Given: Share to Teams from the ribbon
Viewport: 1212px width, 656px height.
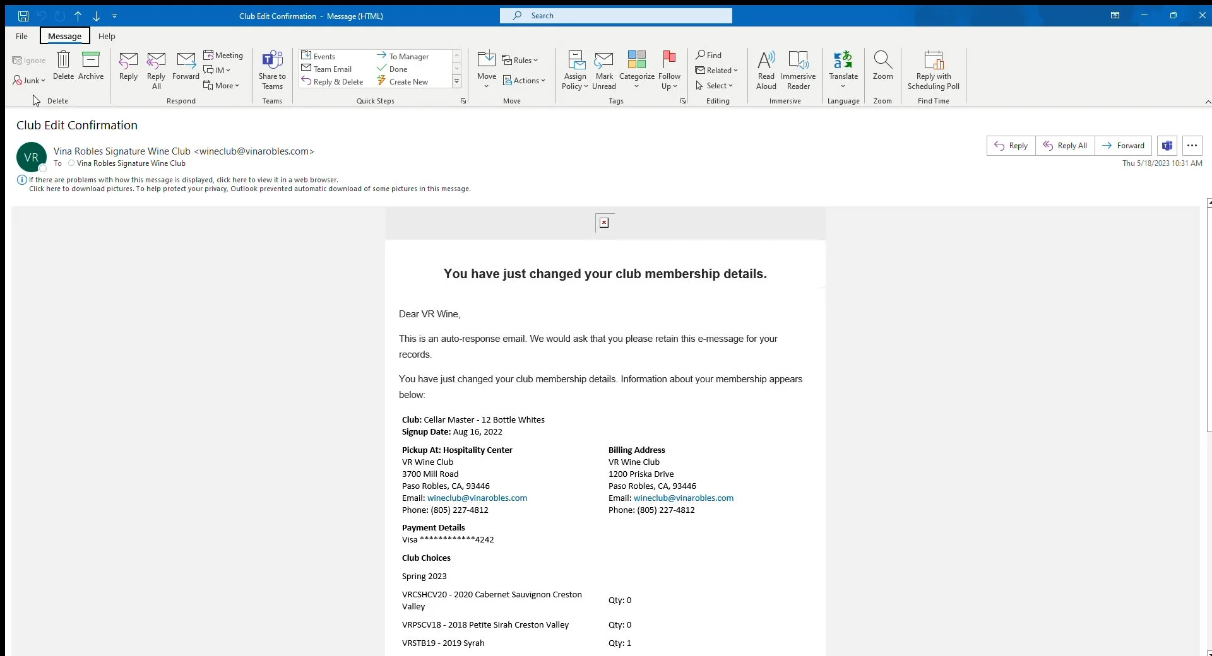Looking at the screenshot, I should point(272,71).
